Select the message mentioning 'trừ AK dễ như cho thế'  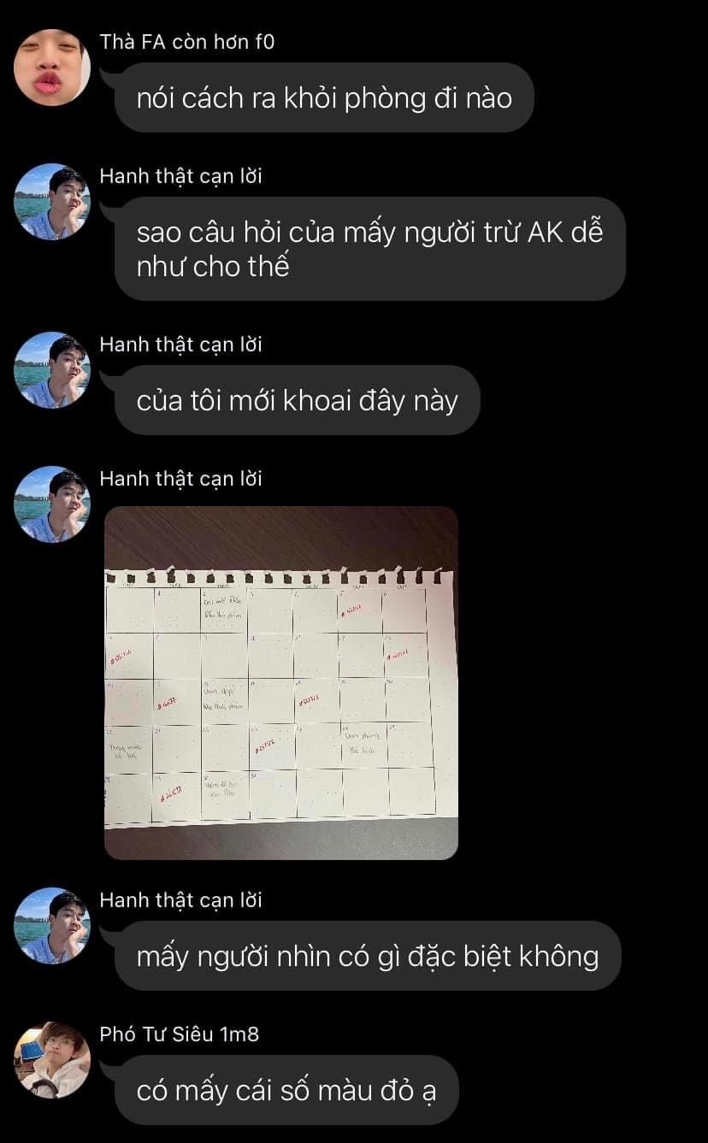pos(370,249)
